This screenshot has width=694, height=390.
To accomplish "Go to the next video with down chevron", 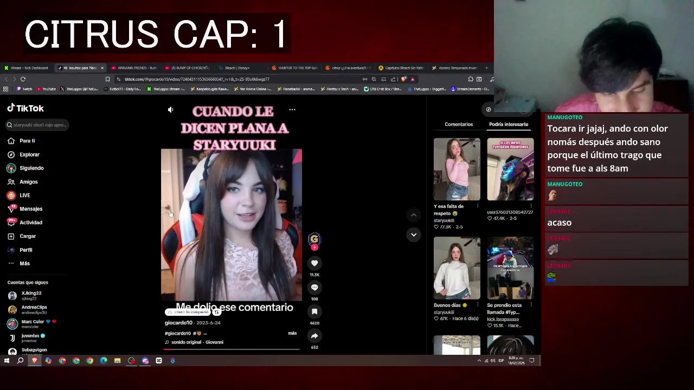I will pyautogui.click(x=414, y=235).
